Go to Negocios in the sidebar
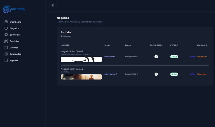This screenshot has height=127, width=215. 15,28
